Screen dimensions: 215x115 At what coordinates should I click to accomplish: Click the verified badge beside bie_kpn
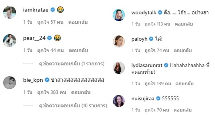[x=47, y=80]
